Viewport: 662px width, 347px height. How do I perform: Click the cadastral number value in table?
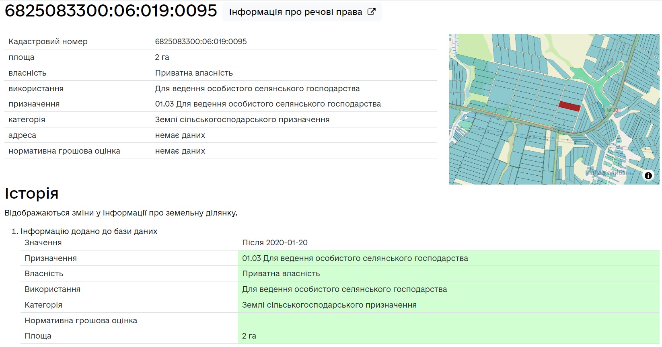point(201,41)
